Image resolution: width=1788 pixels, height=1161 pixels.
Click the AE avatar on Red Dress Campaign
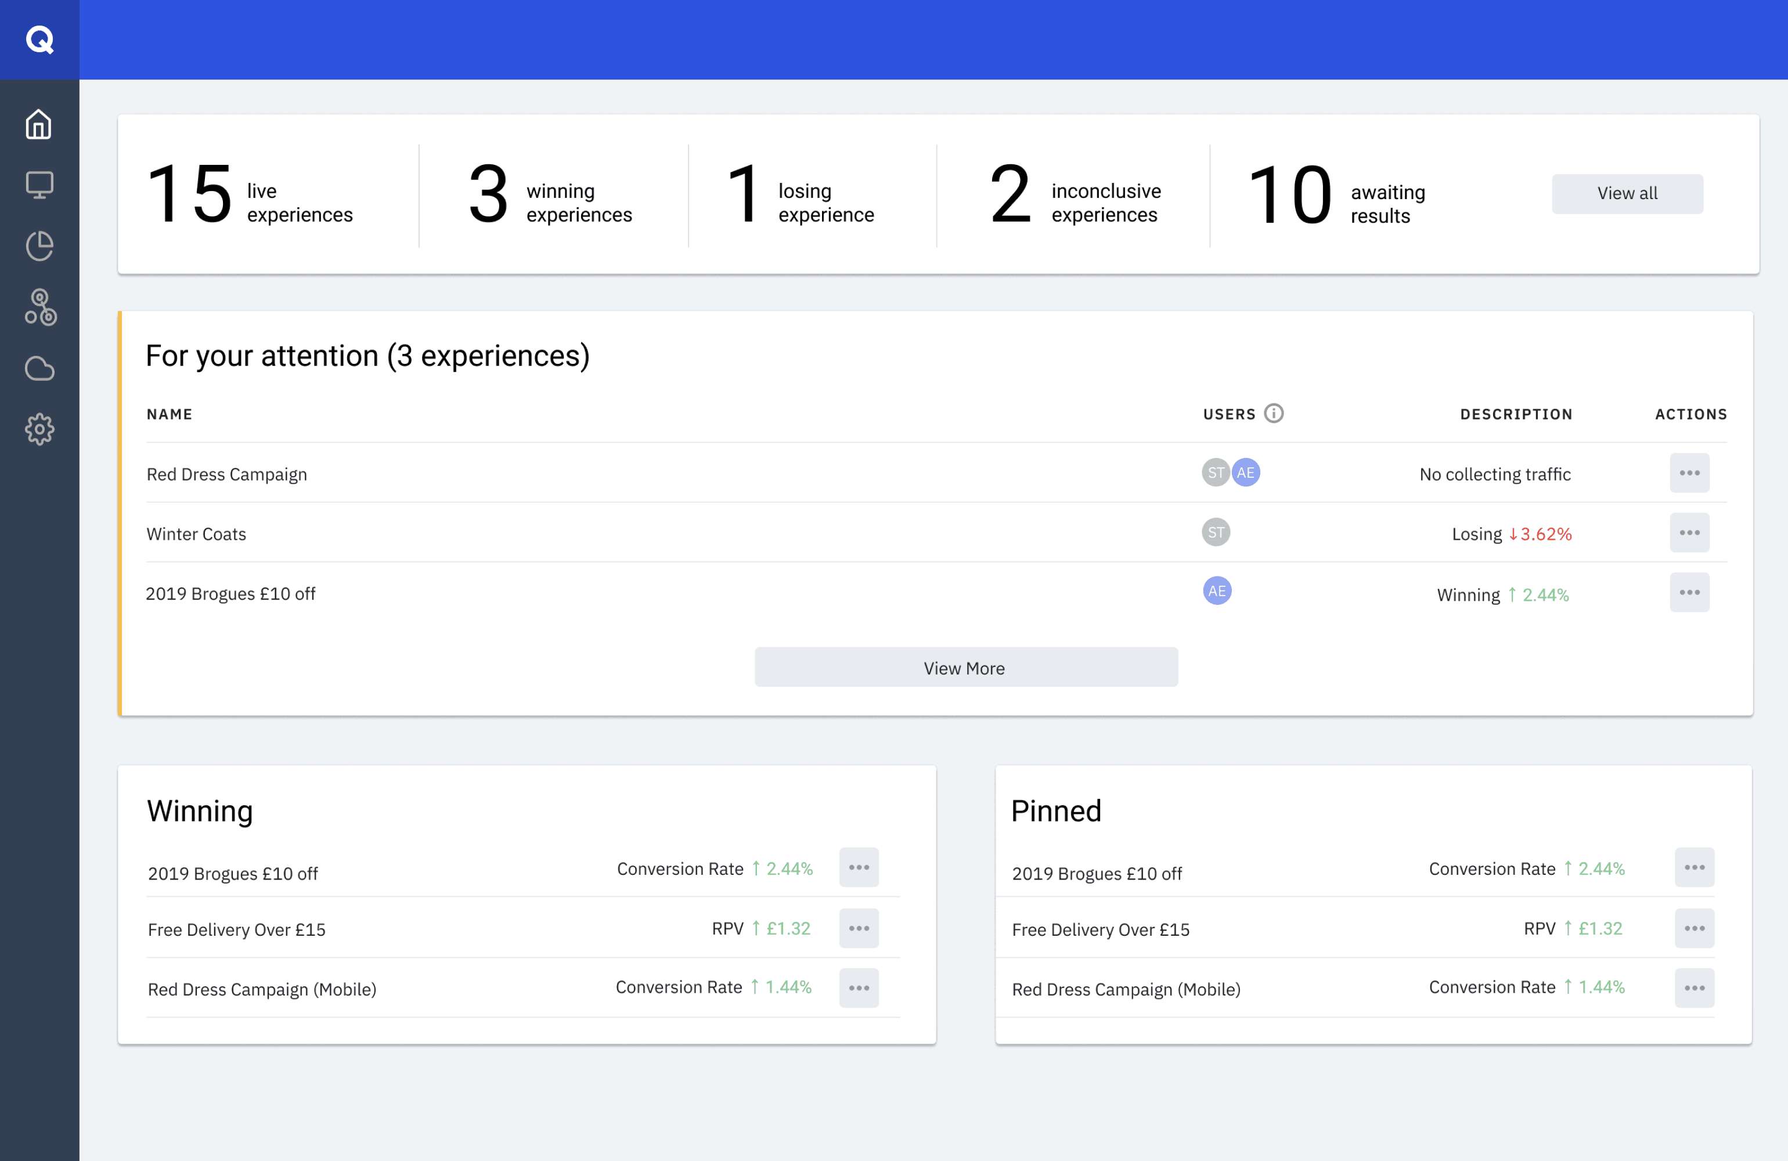tap(1245, 473)
